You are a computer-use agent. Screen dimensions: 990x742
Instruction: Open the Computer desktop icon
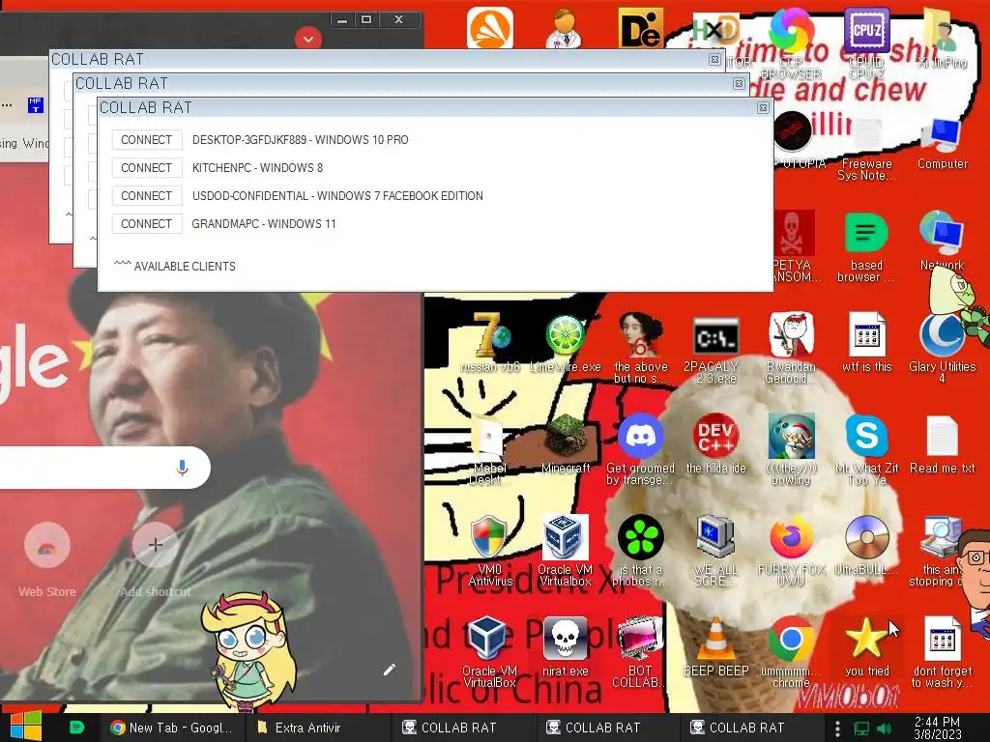click(942, 144)
